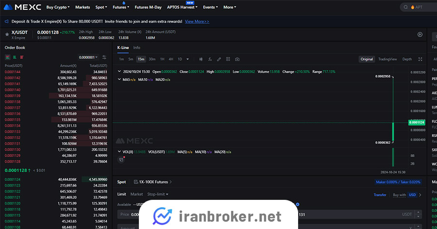
Task: Choose USD in Buy with selector
Action: [x=412, y=195]
